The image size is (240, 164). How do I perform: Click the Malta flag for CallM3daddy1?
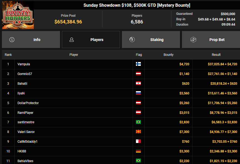click(138, 142)
